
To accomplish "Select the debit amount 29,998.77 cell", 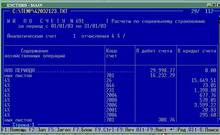I will tap(162, 70).
